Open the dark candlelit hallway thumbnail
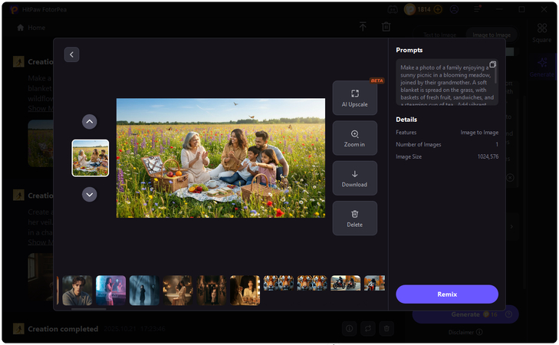The image size is (559, 345). tap(212, 291)
